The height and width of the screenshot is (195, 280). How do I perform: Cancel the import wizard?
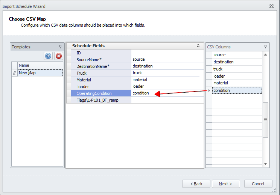(258, 184)
